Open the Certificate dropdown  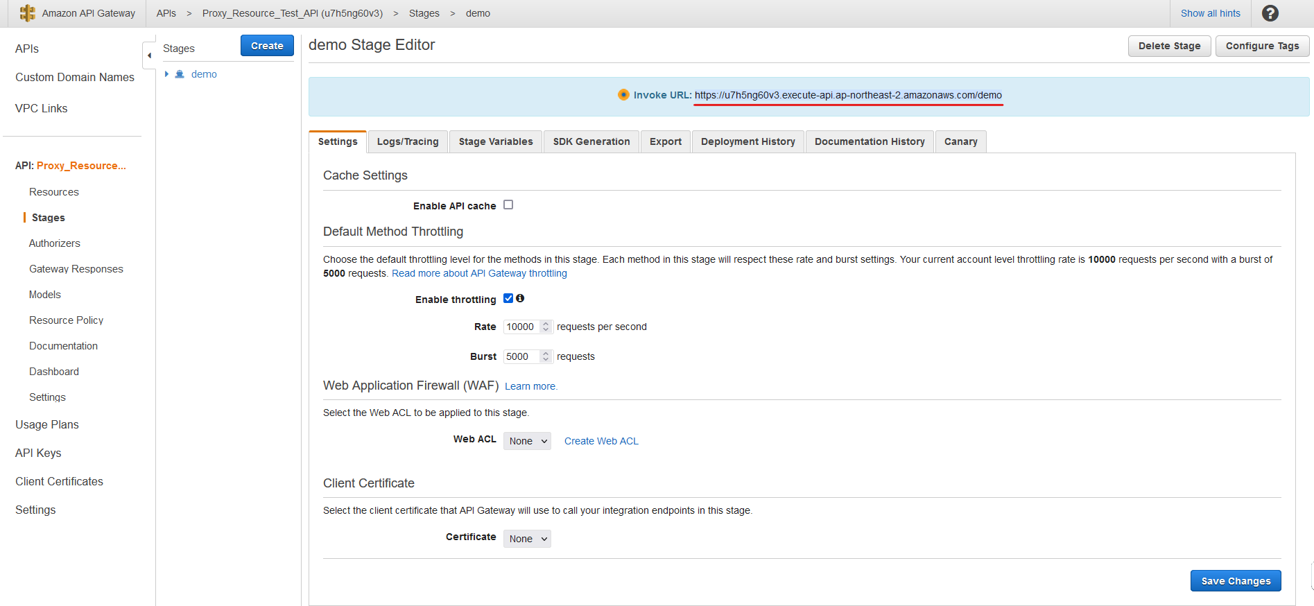pos(527,539)
